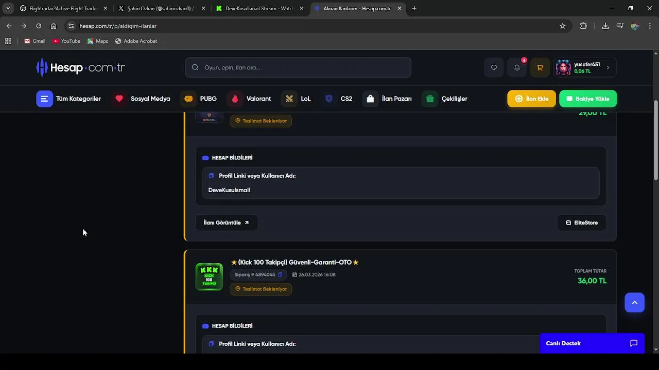Switch to the Flightradar24 browser tab
The height and width of the screenshot is (370, 659).
point(64,8)
